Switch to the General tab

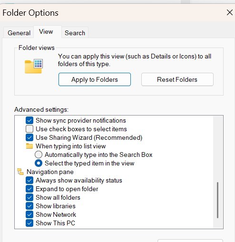click(19, 33)
